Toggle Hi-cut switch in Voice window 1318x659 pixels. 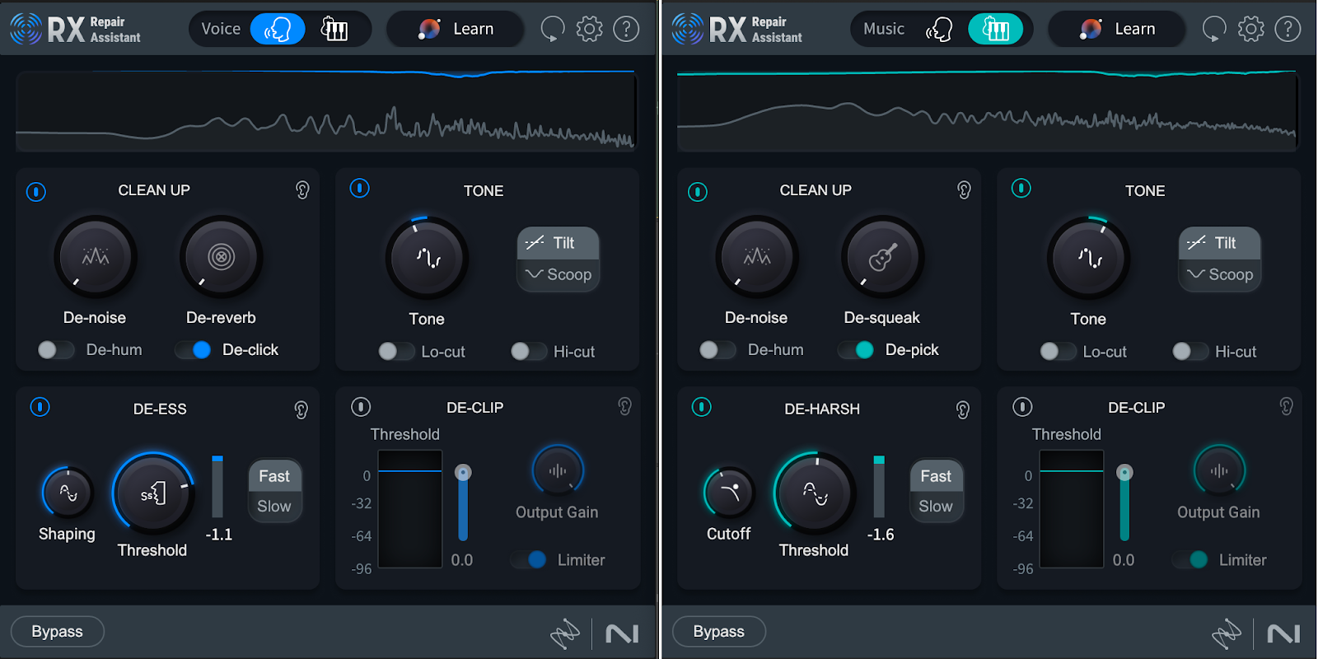coord(528,352)
